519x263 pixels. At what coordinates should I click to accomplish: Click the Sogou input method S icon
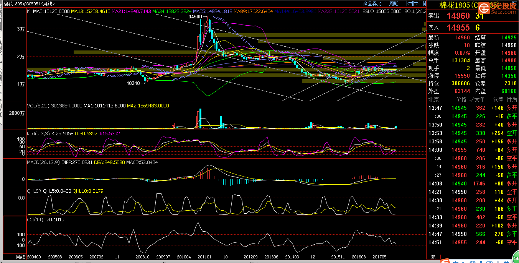[446, 261]
